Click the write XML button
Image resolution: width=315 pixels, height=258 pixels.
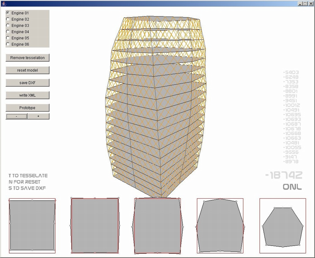click(27, 95)
